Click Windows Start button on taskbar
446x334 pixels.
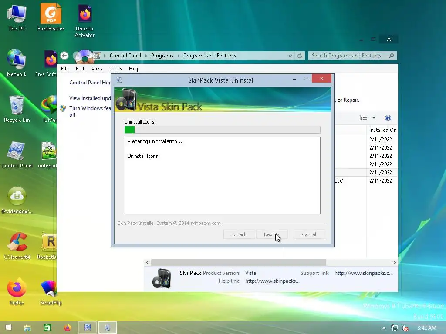[x=9, y=327]
